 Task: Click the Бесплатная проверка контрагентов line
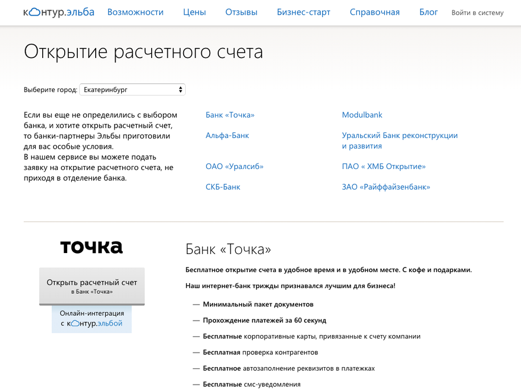[x=260, y=352]
